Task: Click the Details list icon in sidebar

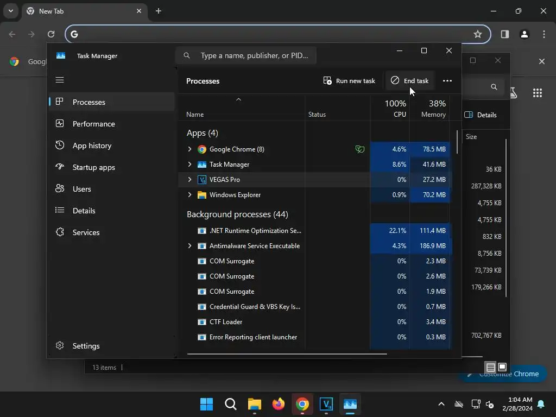Action: [60, 210]
